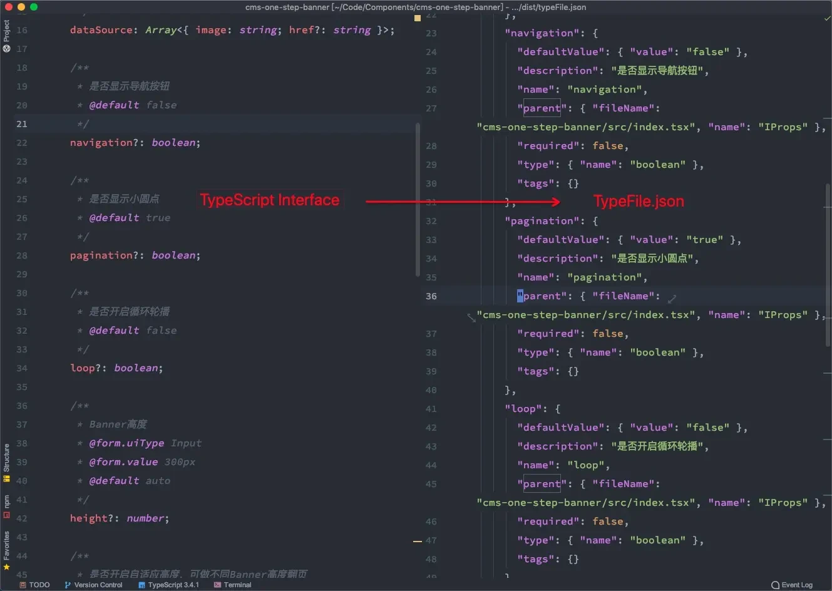Open the Favorites tool window
Image resolution: width=832 pixels, height=591 pixels.
6,550
